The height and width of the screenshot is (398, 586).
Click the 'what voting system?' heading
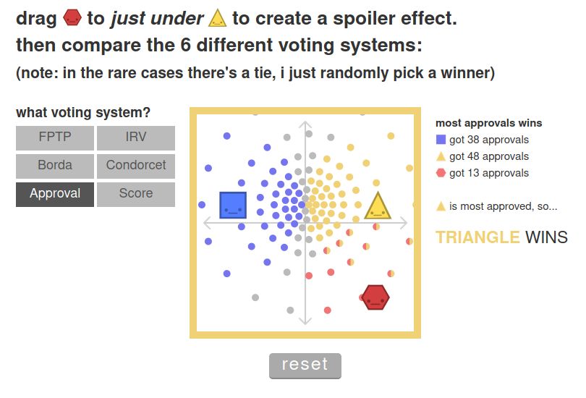[83, 113]
